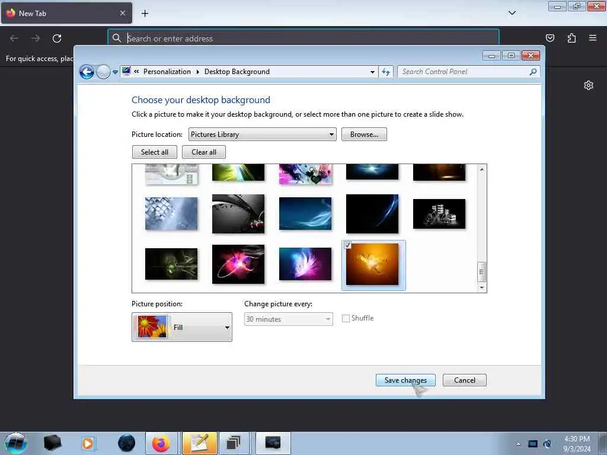Click the monitor taskbar icon beside stacked windows
Screen dimensions: 607x455
pyautogui.click(x=273, y=443)
